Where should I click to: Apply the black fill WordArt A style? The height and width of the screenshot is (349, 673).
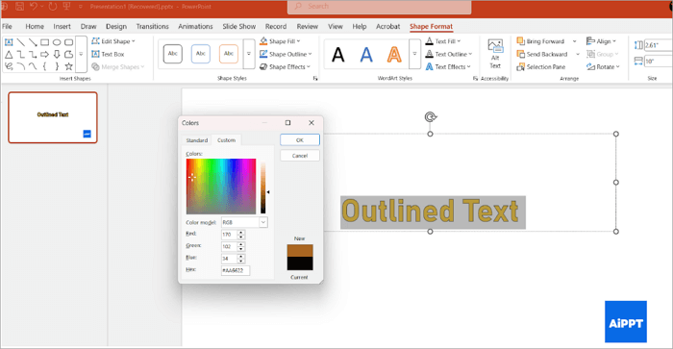click(338, 55)
